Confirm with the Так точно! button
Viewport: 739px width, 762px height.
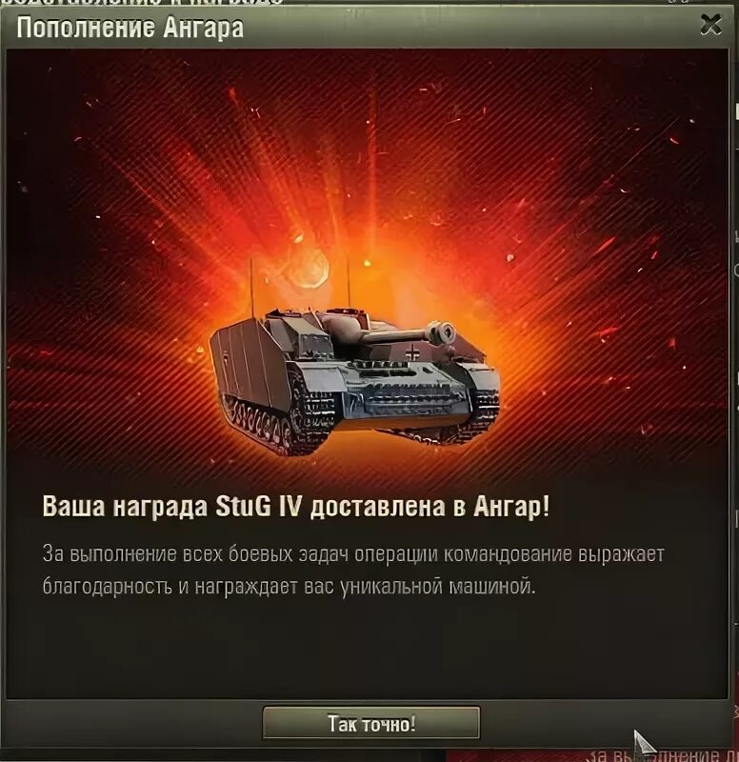(371, 723)
